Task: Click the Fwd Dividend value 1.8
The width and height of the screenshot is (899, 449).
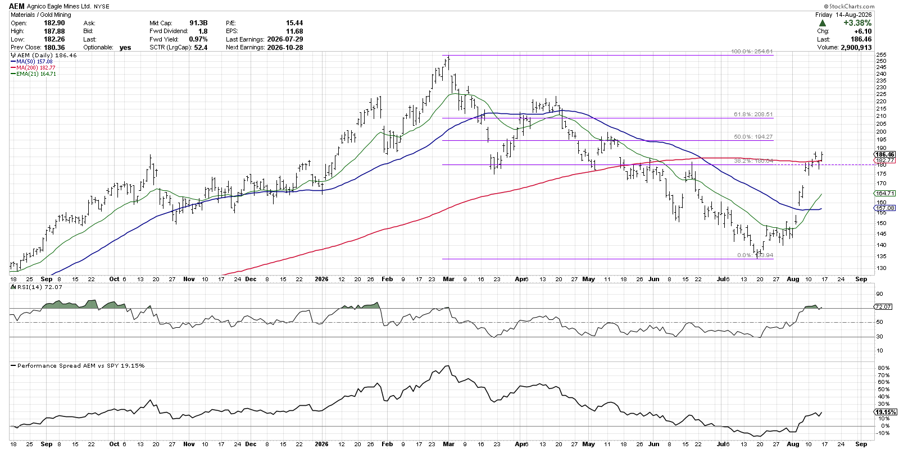Action: [x=203, y=31]
